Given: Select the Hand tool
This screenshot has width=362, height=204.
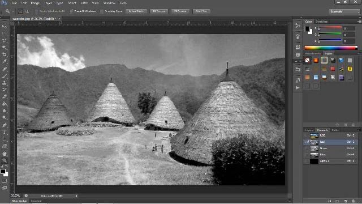Looking at the screenshot, I should pyautogui.click(x=4, y=154).
